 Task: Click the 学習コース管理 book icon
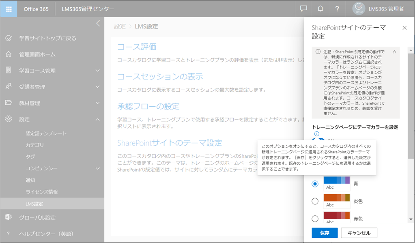click(9, 70)
